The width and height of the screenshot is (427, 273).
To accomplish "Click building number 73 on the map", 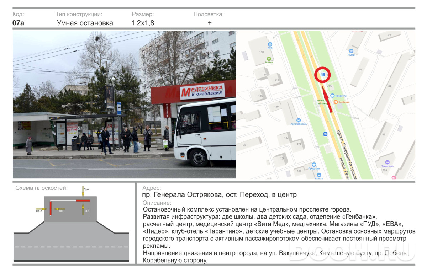I will click(389, 35).
